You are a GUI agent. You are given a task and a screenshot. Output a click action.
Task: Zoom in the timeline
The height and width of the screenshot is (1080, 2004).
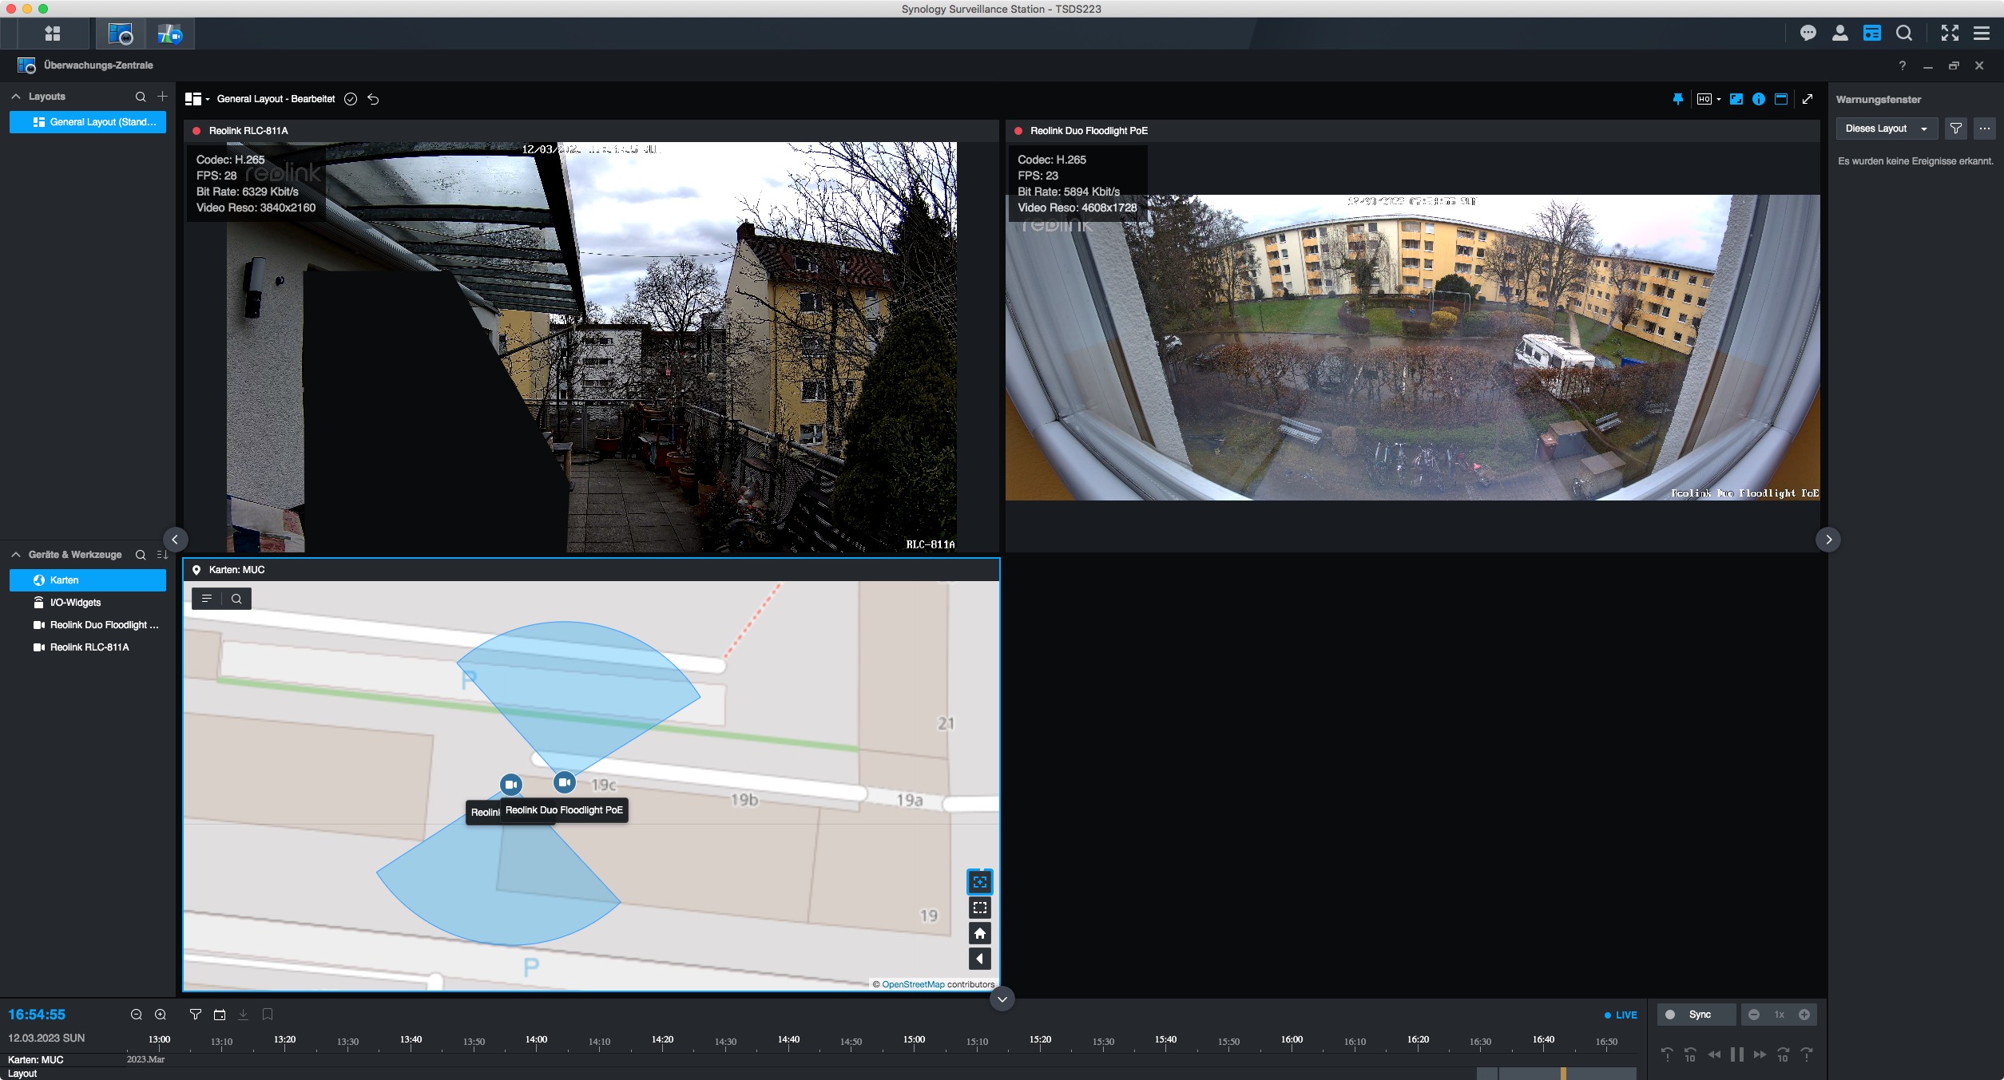click(x=161, y=1015)
